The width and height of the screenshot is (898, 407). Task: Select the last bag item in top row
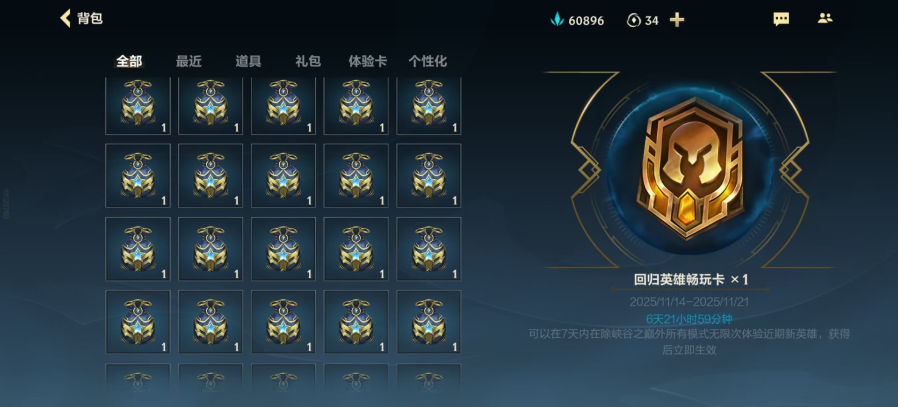[x=429, y=106]
